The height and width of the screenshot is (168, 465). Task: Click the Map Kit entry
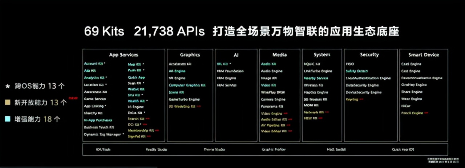coord(134,64)
